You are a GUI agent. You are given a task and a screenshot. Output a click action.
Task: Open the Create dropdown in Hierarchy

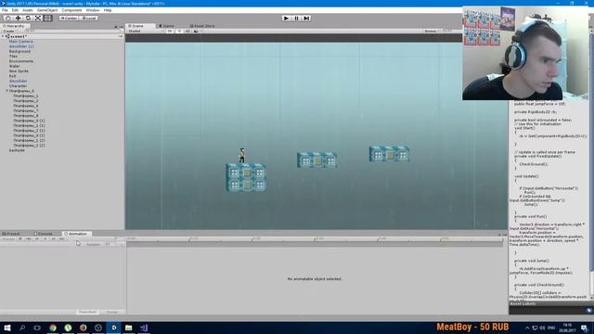(9, 31)
